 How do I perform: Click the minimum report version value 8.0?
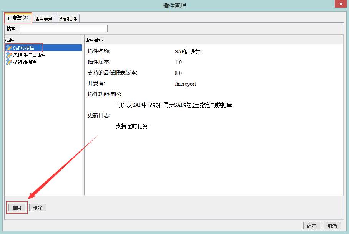pos(178,73)
